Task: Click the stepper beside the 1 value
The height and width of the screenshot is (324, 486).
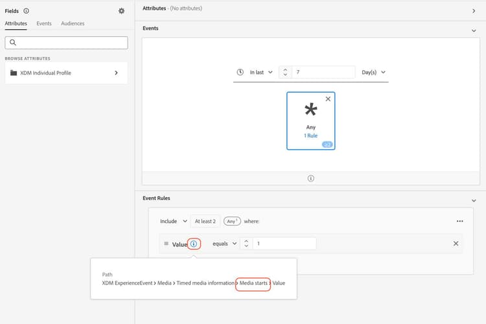Action: [x=246, y=244]
